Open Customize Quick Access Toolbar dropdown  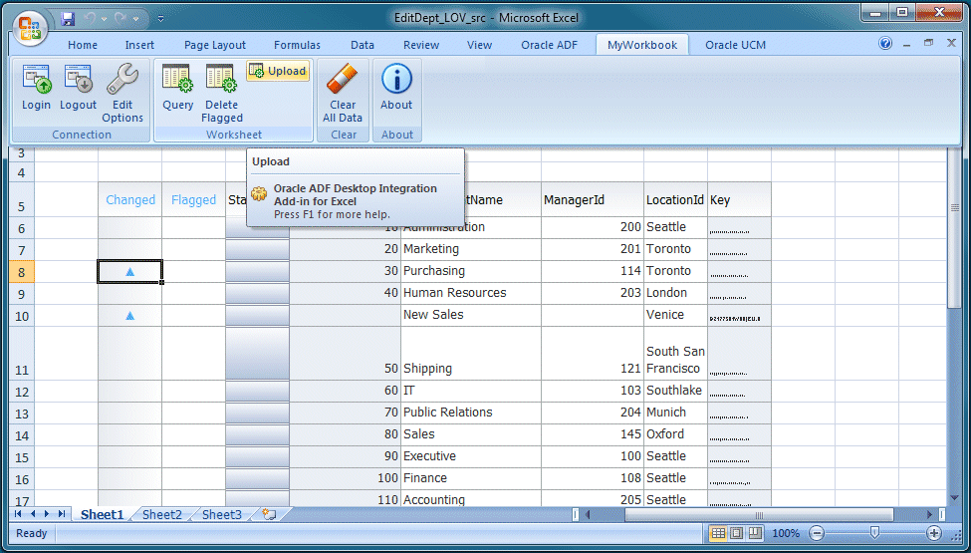coord(161,19)
